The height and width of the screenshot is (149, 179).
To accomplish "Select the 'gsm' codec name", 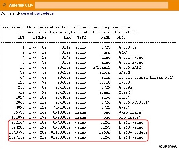I will point(107,52).
